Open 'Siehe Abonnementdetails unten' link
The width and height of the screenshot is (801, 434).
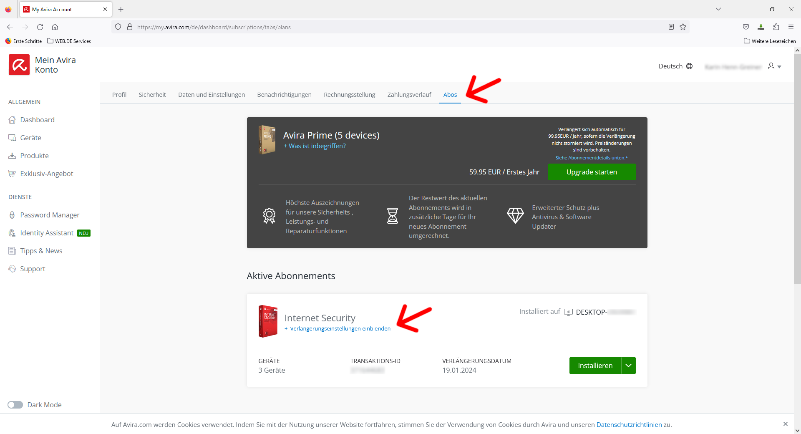tap(592, 158)
